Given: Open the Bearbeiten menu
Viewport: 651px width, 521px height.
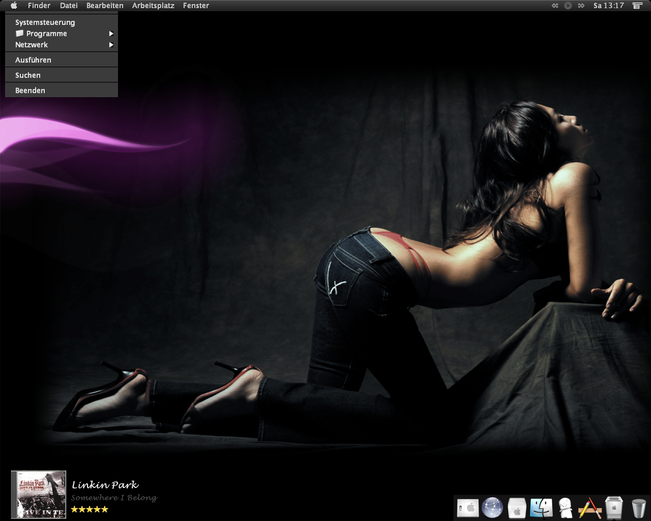Looking at the screenshot, I should (x=105, y=6).
